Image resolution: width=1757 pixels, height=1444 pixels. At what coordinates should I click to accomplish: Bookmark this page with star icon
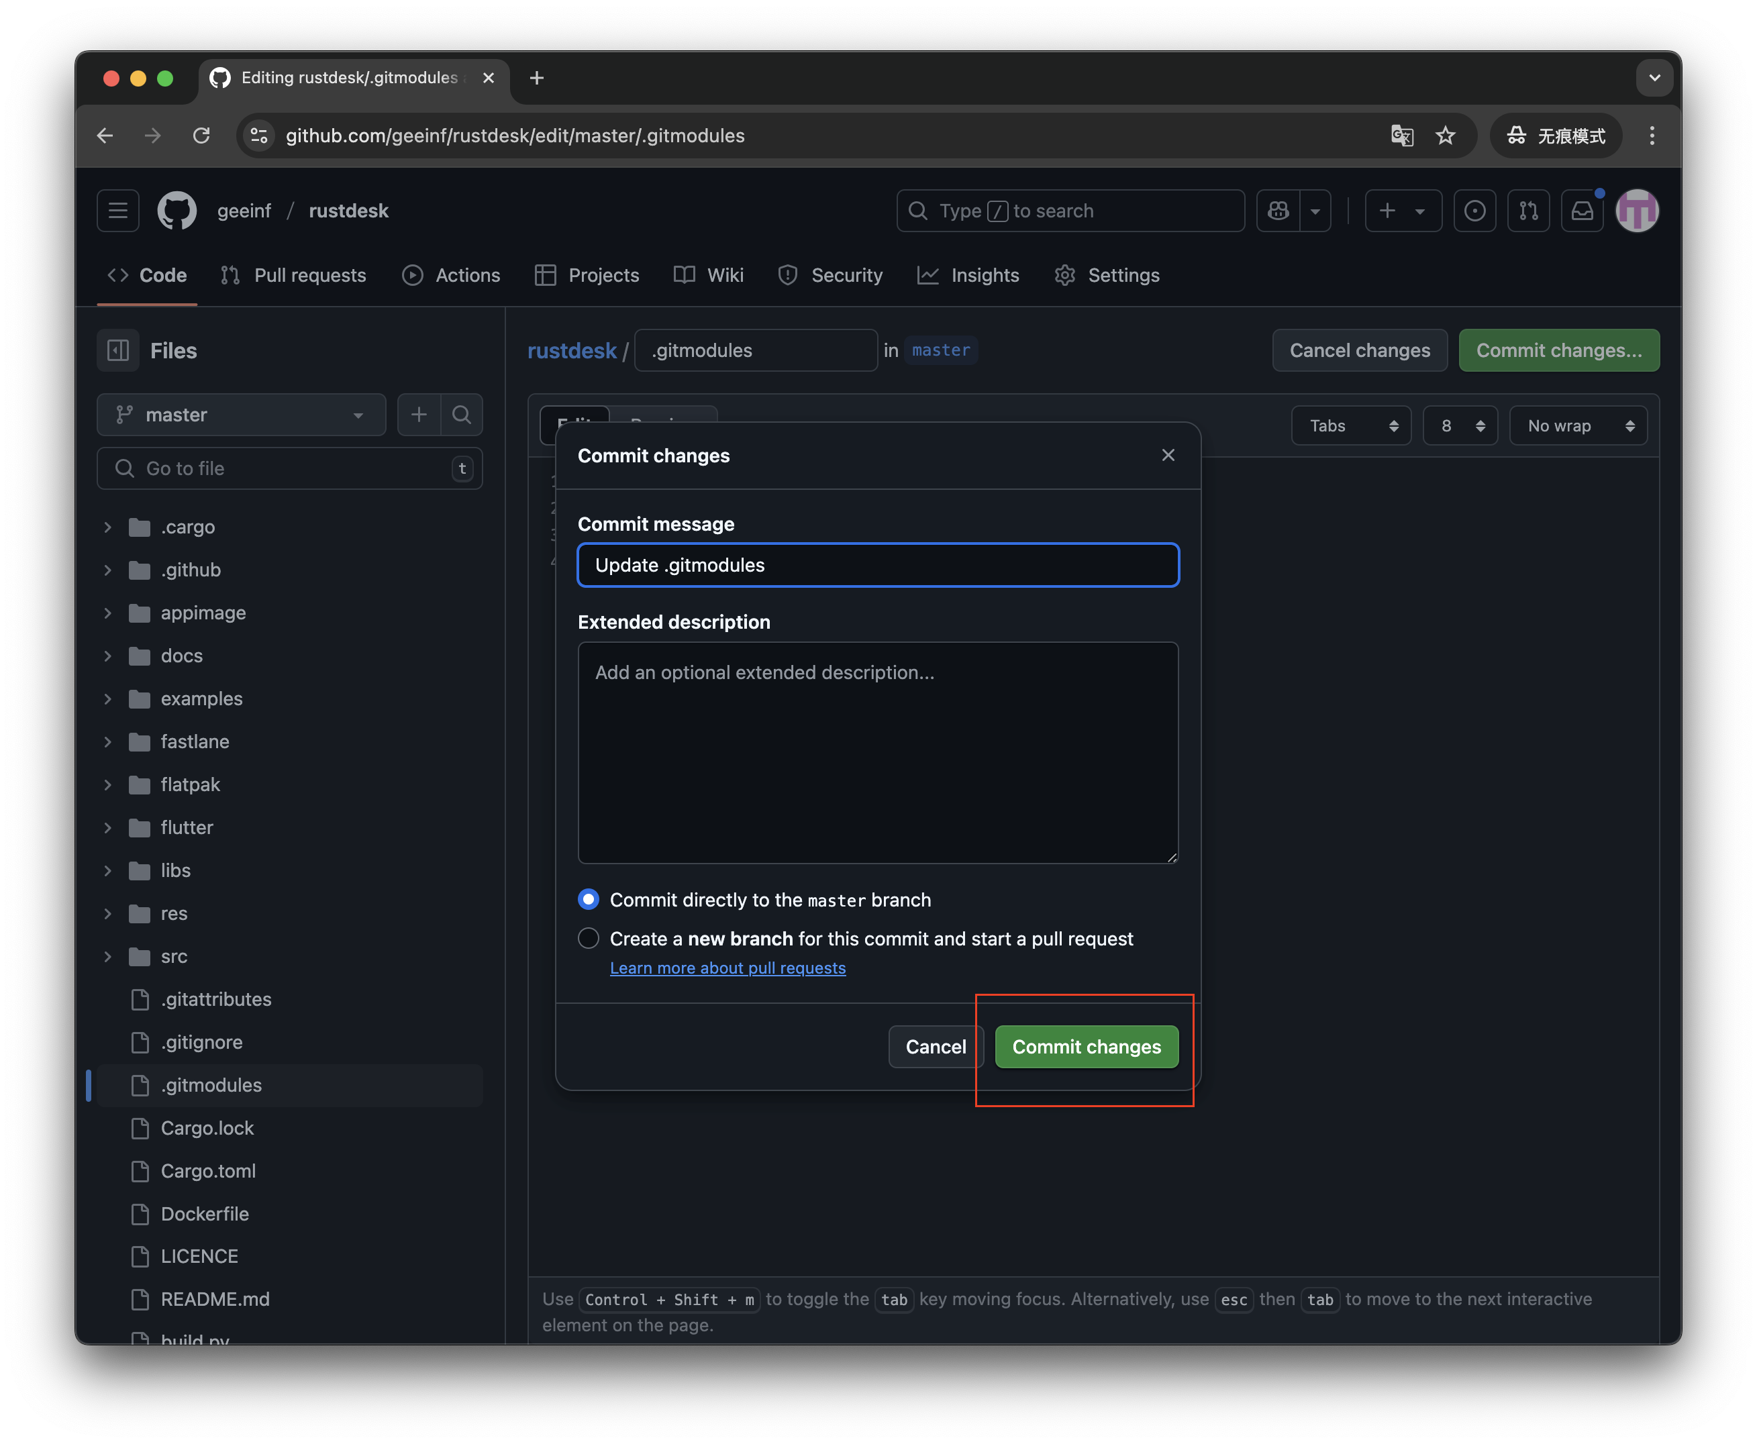1446,136
